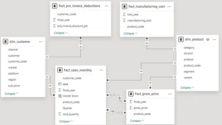Select filter arrow on dim_product–Fact_sales_monthly relationship

[141, 72]
